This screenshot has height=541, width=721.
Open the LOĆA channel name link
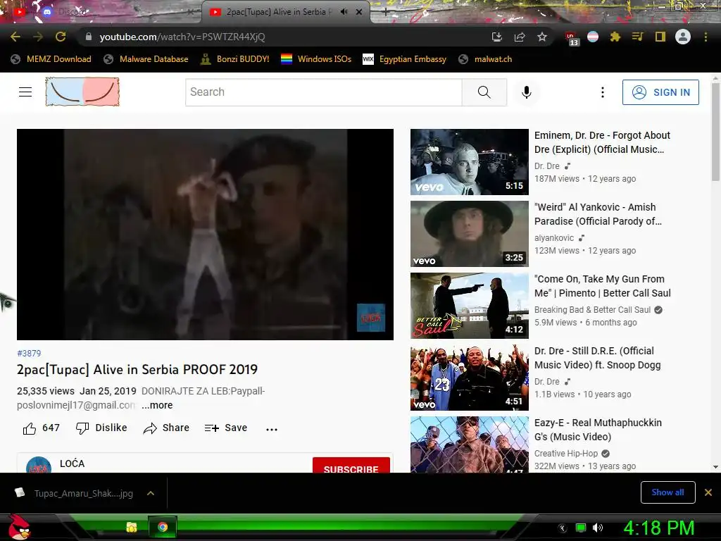coord(73,464)
